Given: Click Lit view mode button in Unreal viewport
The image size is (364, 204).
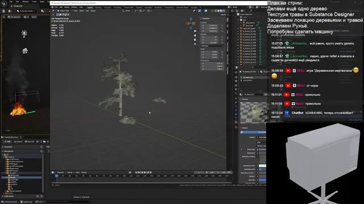Looking at the screenshot, I should tap(26, 17).
